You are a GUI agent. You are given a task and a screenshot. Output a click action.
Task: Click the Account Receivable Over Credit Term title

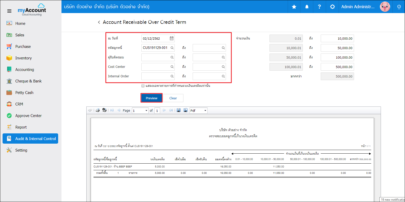[144, 22]
